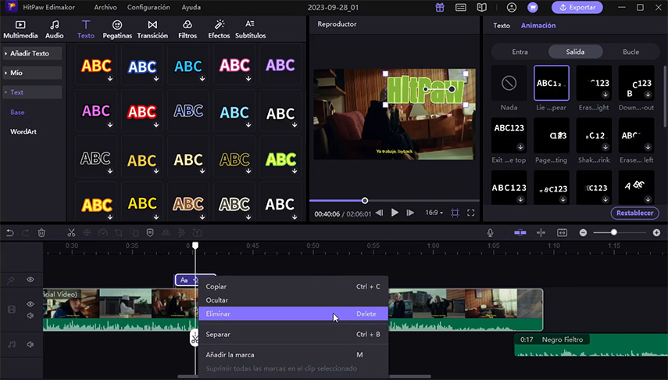This screenshot has width=668, height=380.
Task: Choose Añadir la marca in context menu
Action: [x=293, y=355]
